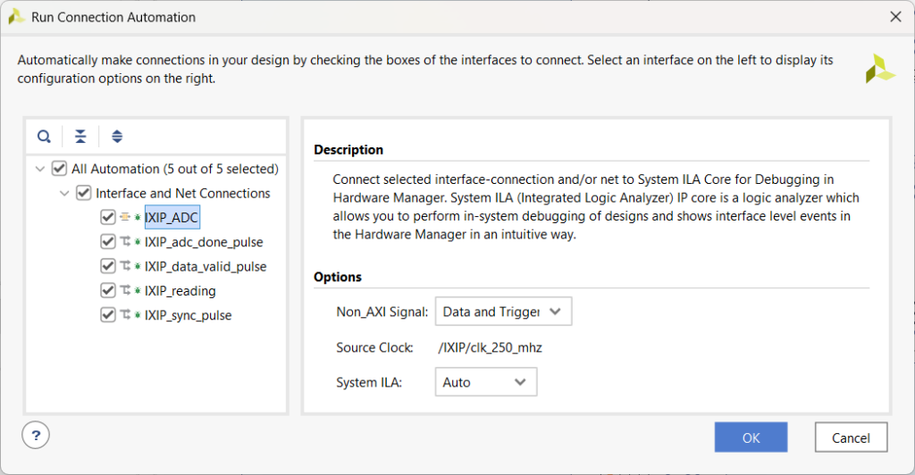915x475 pixels.
Task: Click the search icon in the tree toolbar
Action: (x=44, y=137)
